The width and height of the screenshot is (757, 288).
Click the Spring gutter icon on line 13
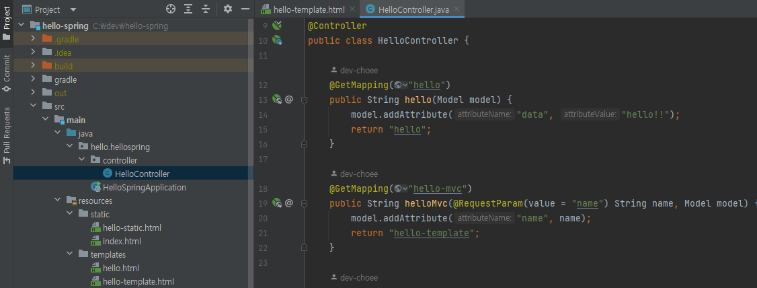276,100
